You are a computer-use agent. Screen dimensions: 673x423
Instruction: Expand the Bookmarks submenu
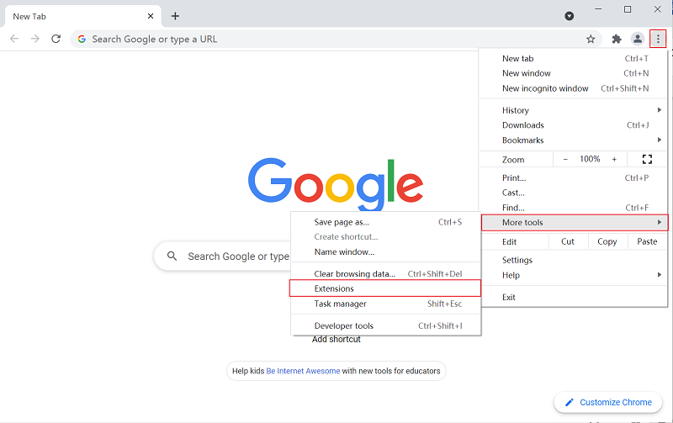click(x=574, y=140)
